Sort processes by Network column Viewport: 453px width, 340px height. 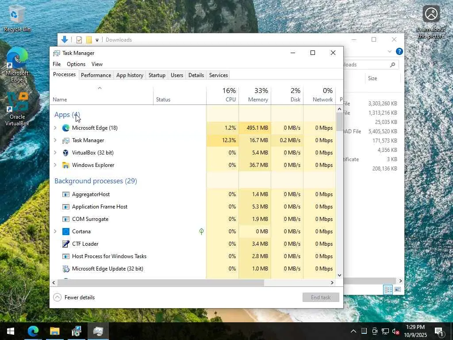point(319,95)
